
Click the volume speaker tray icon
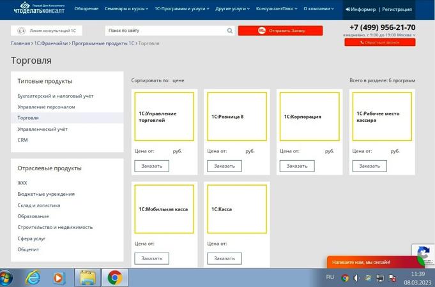tap(356, 277)
